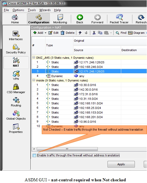Select inside rule 10.96.0.0/16
The height and width of the screenshot is (183, 147).
[x=89, y=122]
